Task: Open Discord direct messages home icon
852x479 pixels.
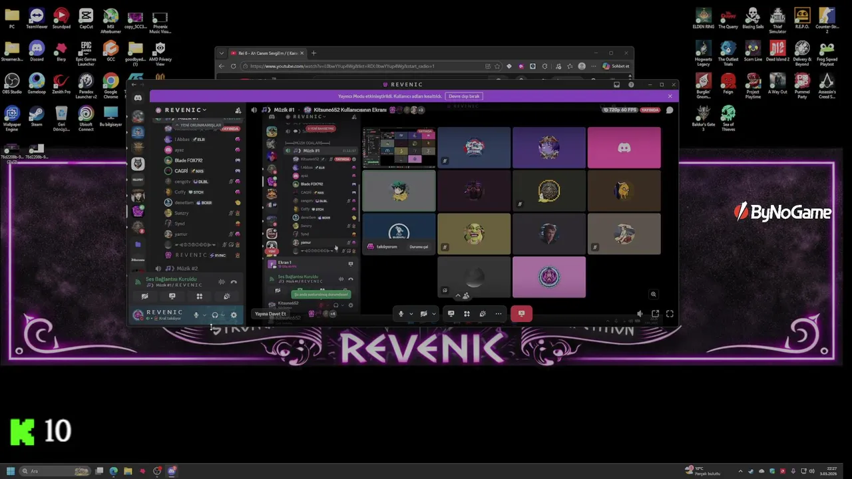Action: [x=138, y=98]
